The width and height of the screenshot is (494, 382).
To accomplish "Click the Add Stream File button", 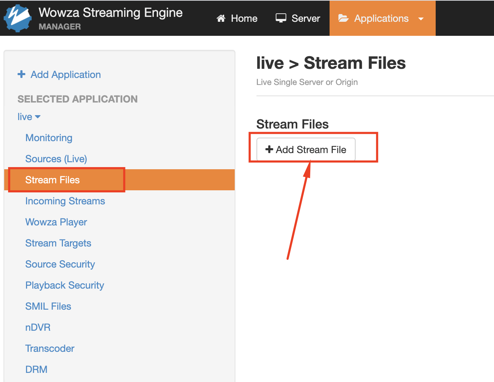I will pos(306,150).
